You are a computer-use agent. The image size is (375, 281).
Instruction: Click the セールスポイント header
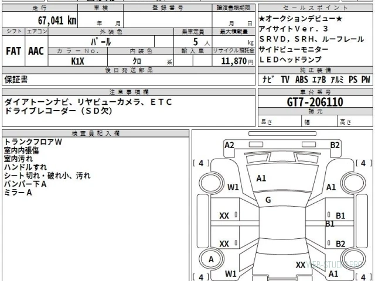click(x=315, y=8)
